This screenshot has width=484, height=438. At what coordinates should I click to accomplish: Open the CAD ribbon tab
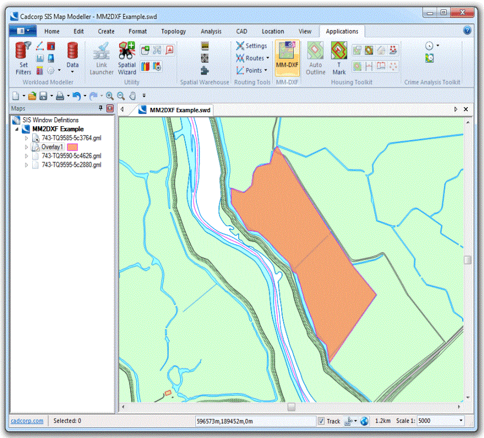(241, 32)
